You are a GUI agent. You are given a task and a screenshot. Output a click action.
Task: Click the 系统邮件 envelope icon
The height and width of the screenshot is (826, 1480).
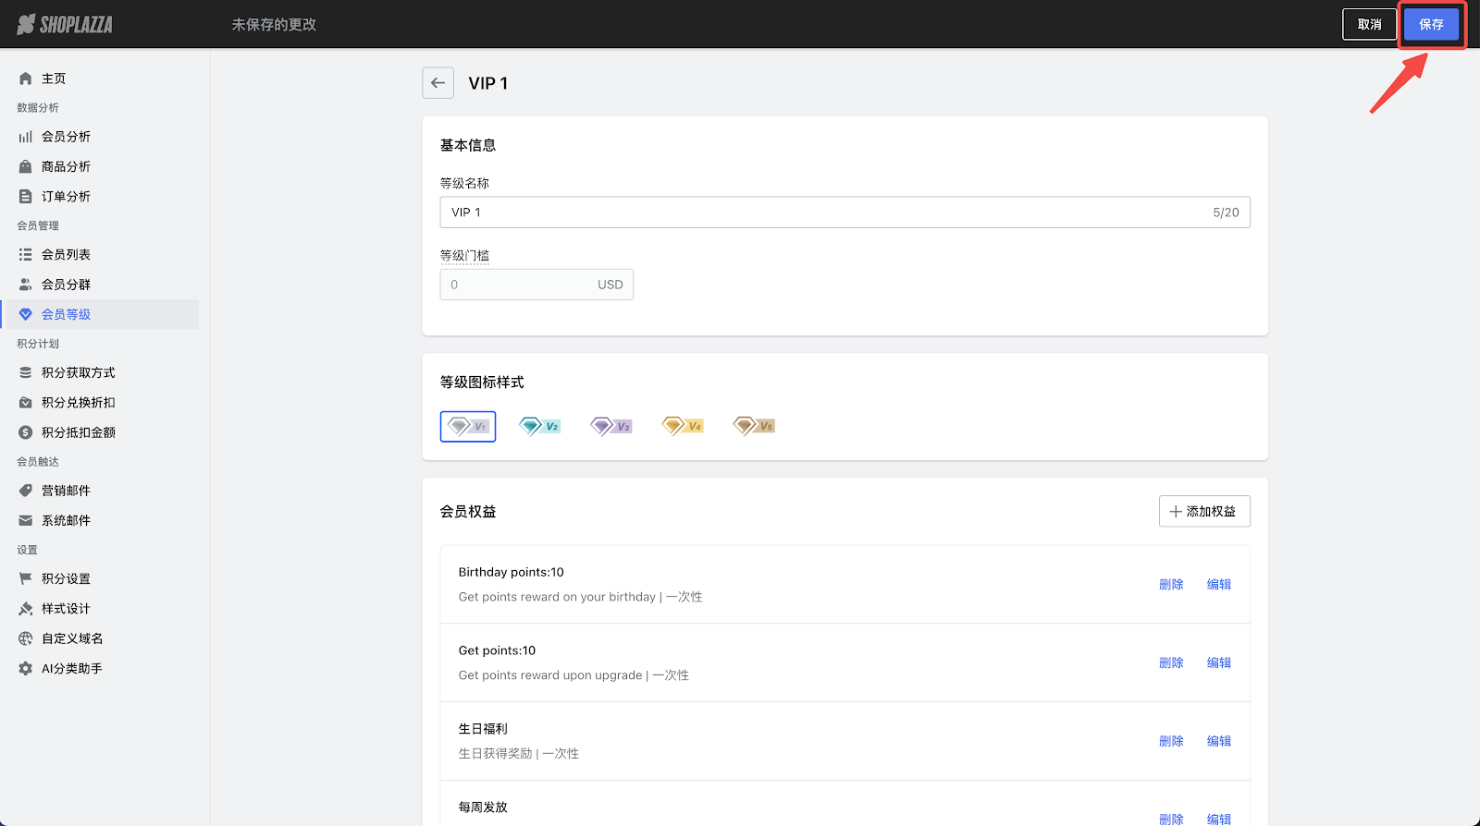(x=26, y=520)
